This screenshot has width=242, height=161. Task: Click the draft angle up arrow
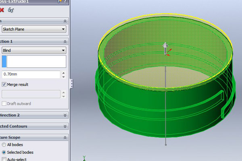tap(63, 93)
